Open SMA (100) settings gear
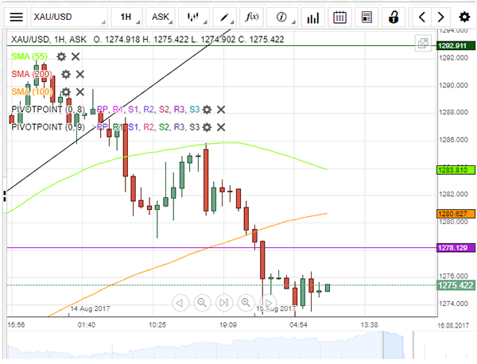 [66, 92]
